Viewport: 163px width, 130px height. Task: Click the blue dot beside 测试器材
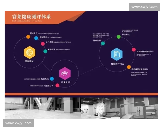(x=36, y=38)
